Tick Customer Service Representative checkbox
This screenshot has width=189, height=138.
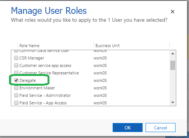16,73
